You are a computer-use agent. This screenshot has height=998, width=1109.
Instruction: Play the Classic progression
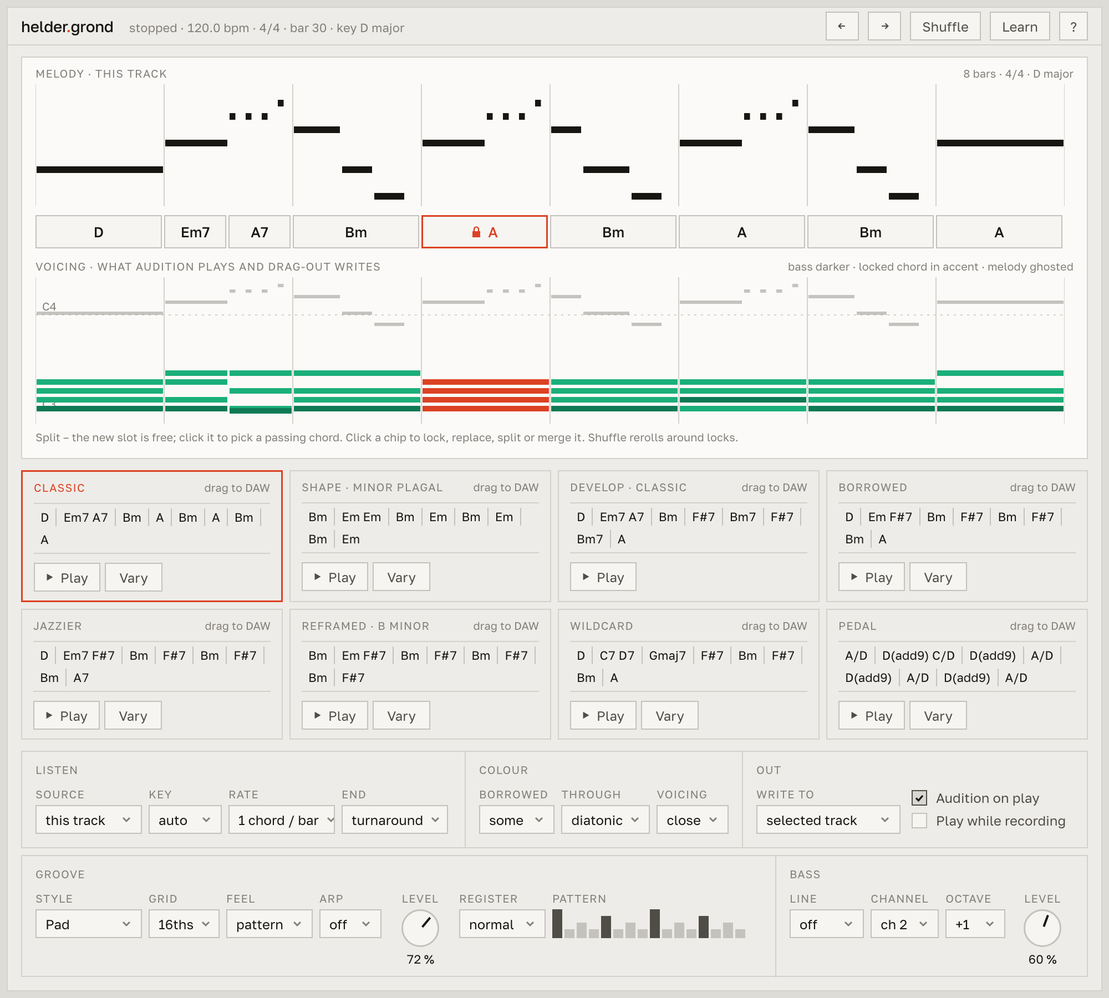coord(67,578)
